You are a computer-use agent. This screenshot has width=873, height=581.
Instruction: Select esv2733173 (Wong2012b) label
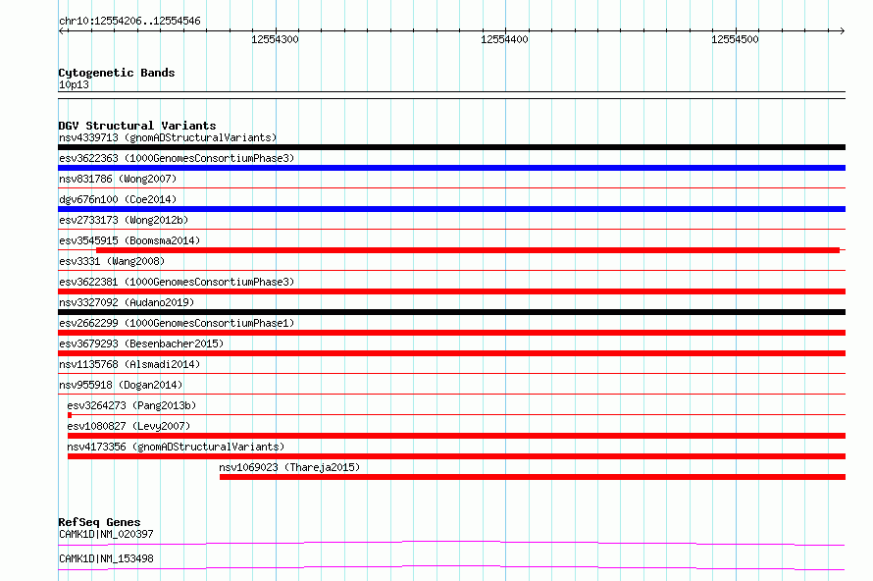pyautogui.click(x=124, y=220)
